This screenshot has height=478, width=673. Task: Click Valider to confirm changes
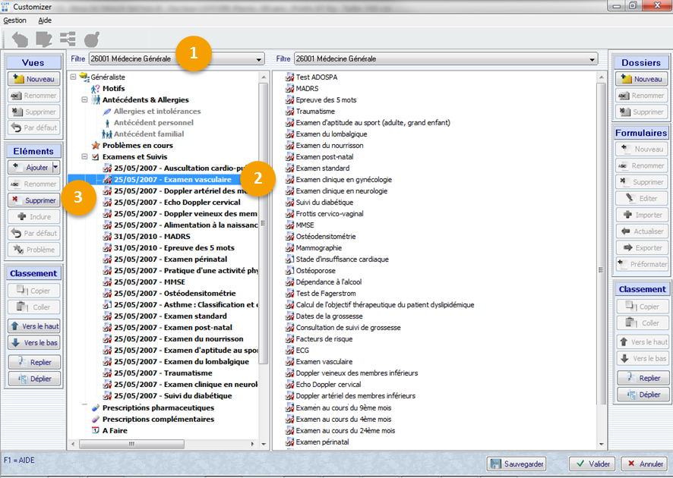(x=592, y=464)
